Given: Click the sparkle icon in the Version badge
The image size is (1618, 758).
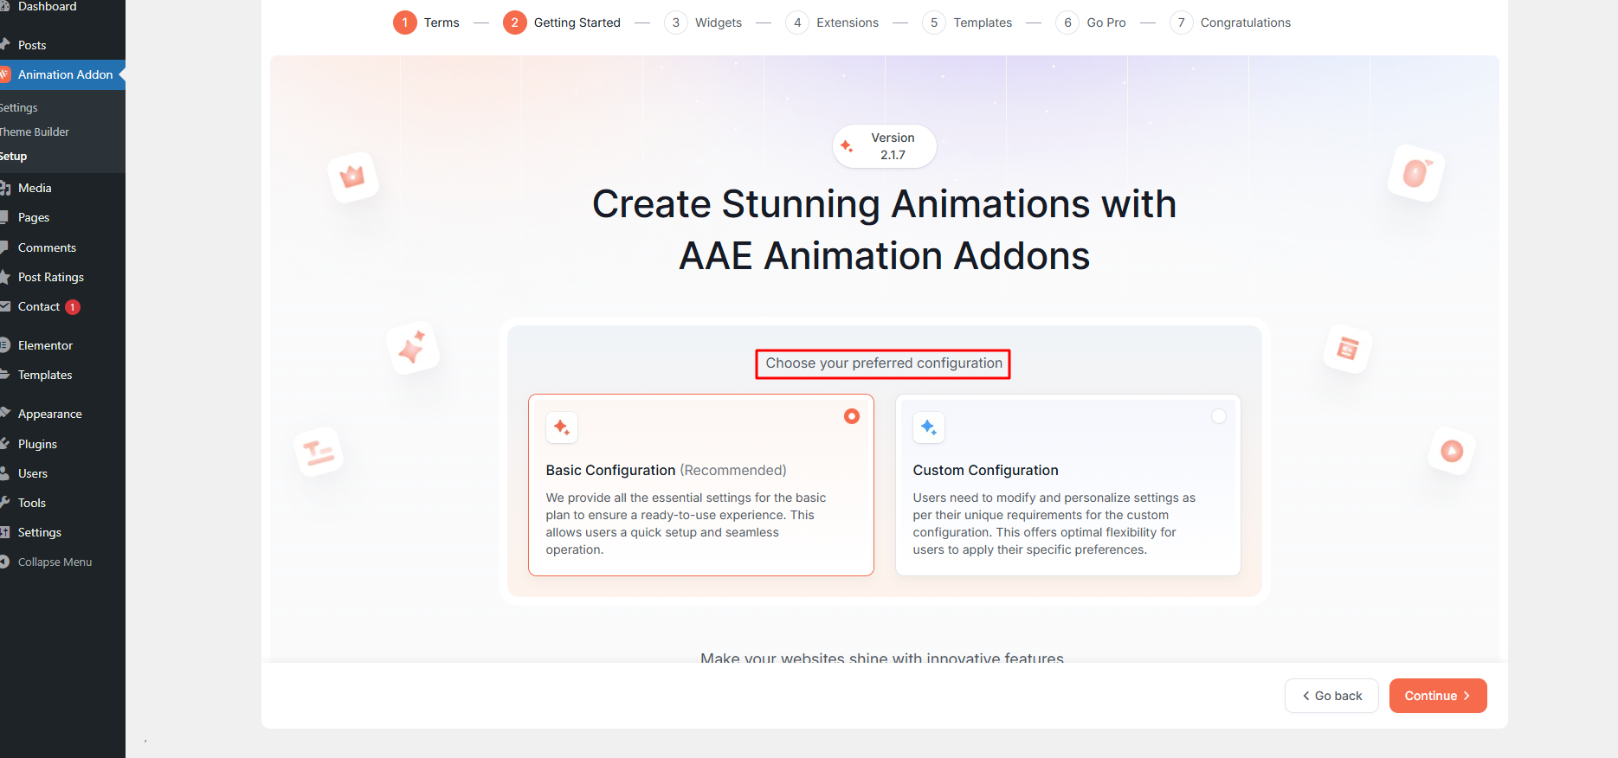Looking at the screenshot, I should pos(848,146).
